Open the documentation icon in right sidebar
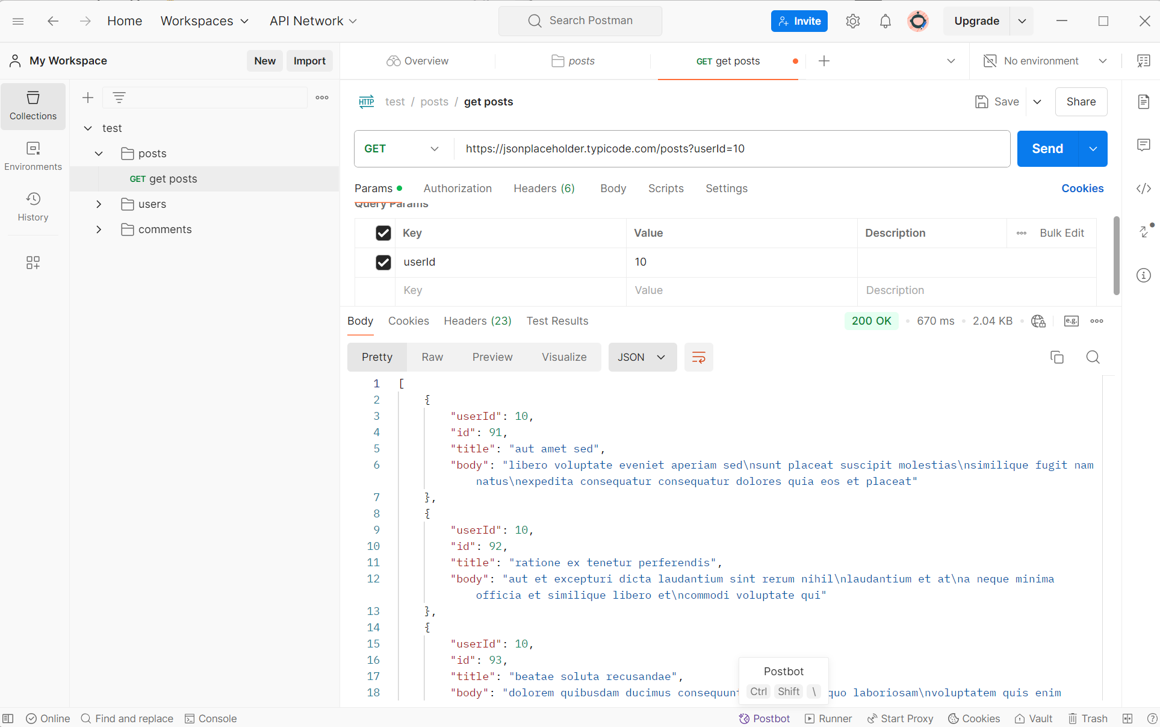The image size is (1160, 727). coord(1143,102)
